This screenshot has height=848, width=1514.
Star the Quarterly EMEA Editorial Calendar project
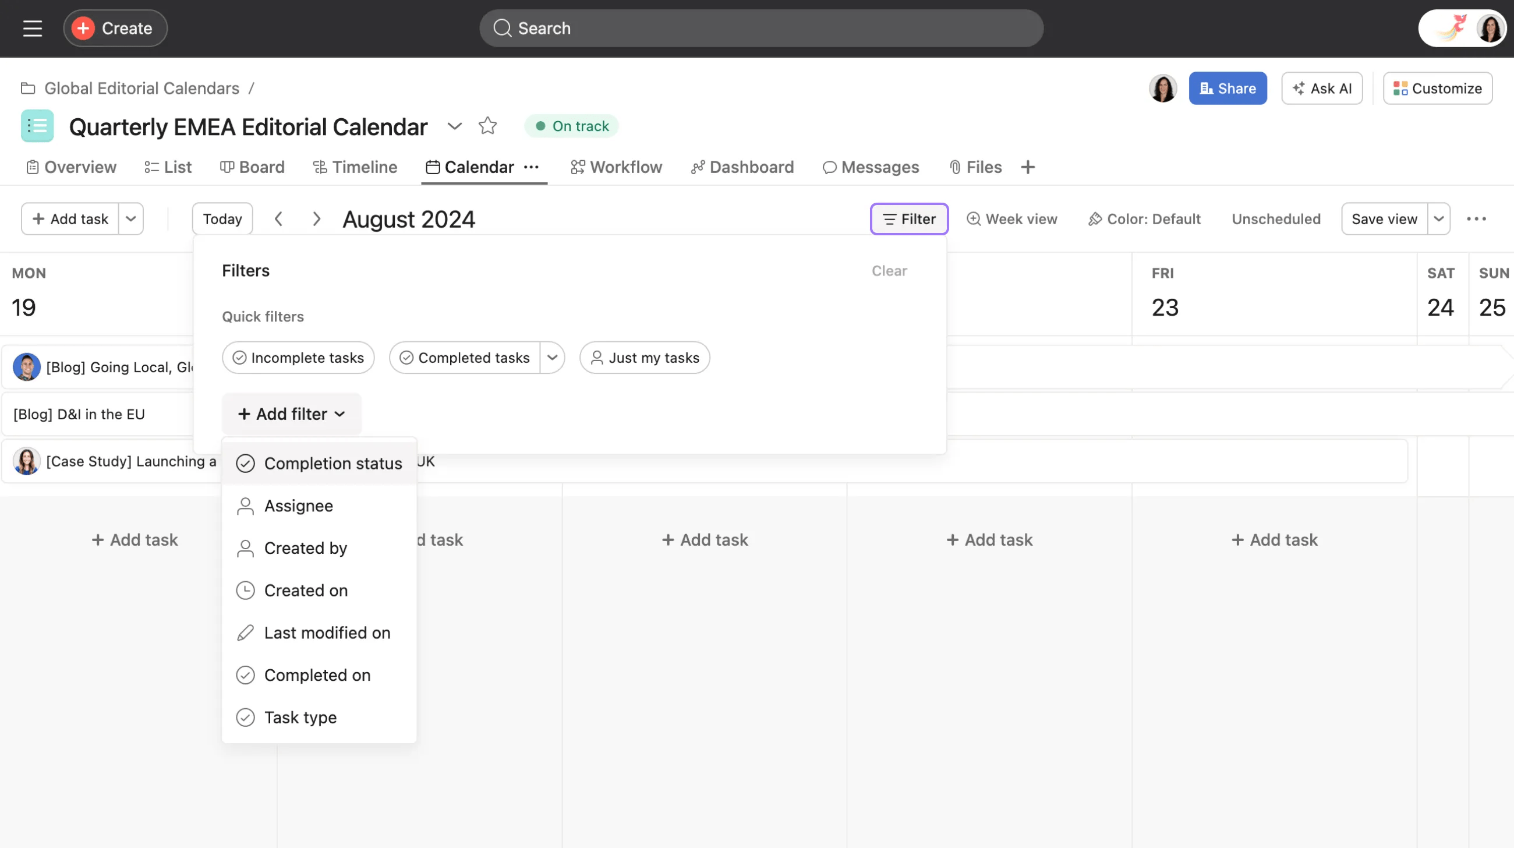(487, 126)
